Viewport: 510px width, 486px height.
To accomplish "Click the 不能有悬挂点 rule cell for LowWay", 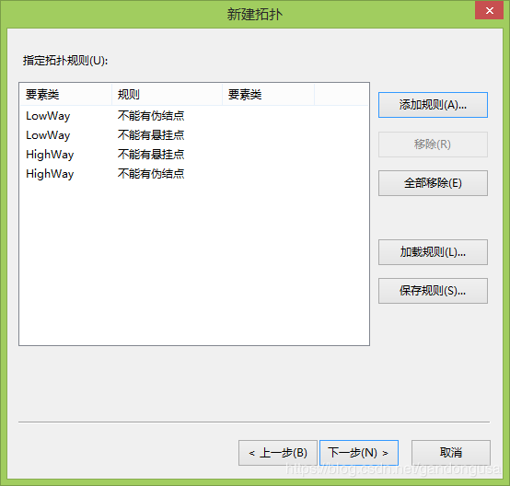I will tap(151, 135).
